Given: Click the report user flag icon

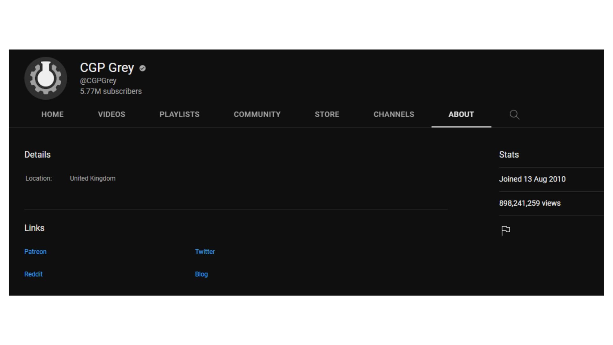Looking at the screenshot, I should pyautogui.click(x=506, y=230).
